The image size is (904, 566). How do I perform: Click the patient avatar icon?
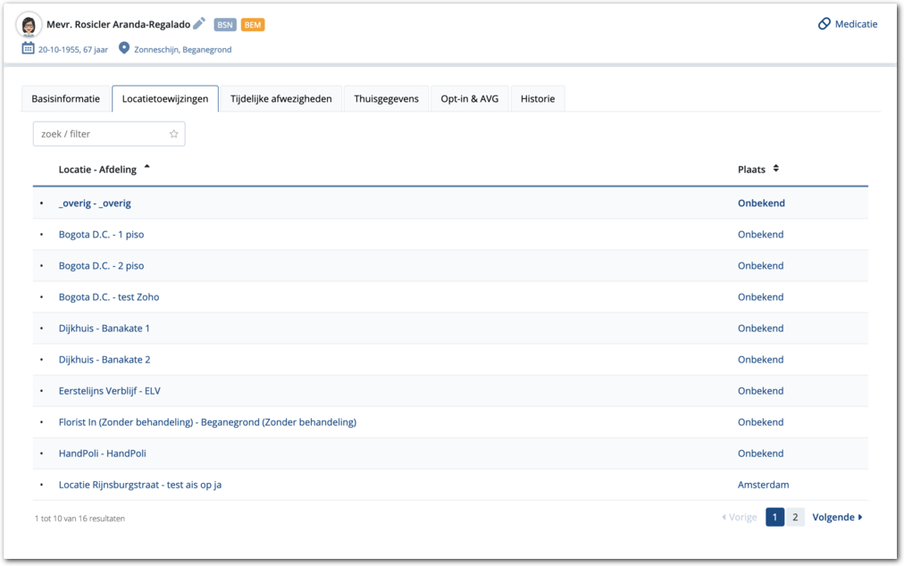29,25
